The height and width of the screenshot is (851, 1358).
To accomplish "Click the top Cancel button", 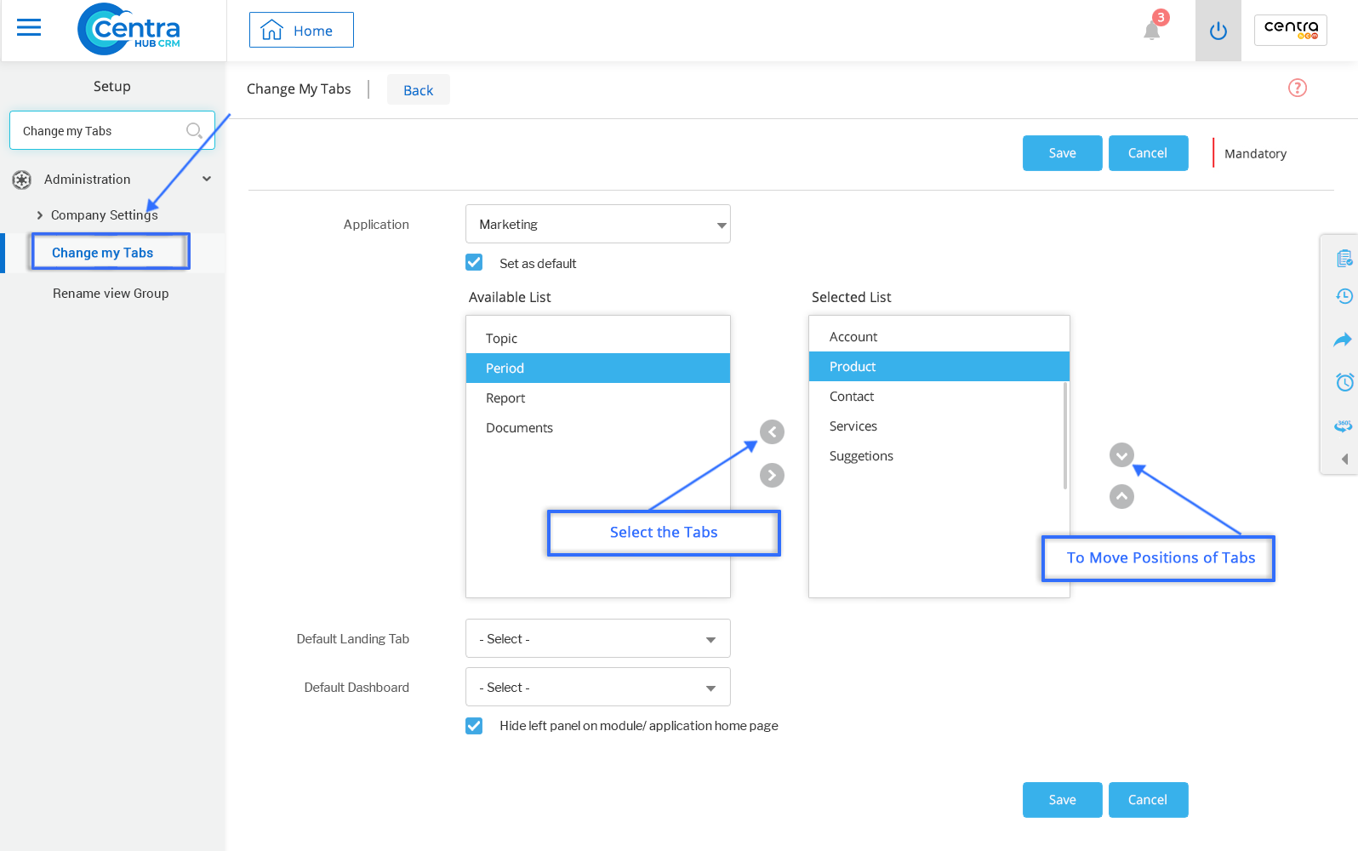I will 1148,153.
